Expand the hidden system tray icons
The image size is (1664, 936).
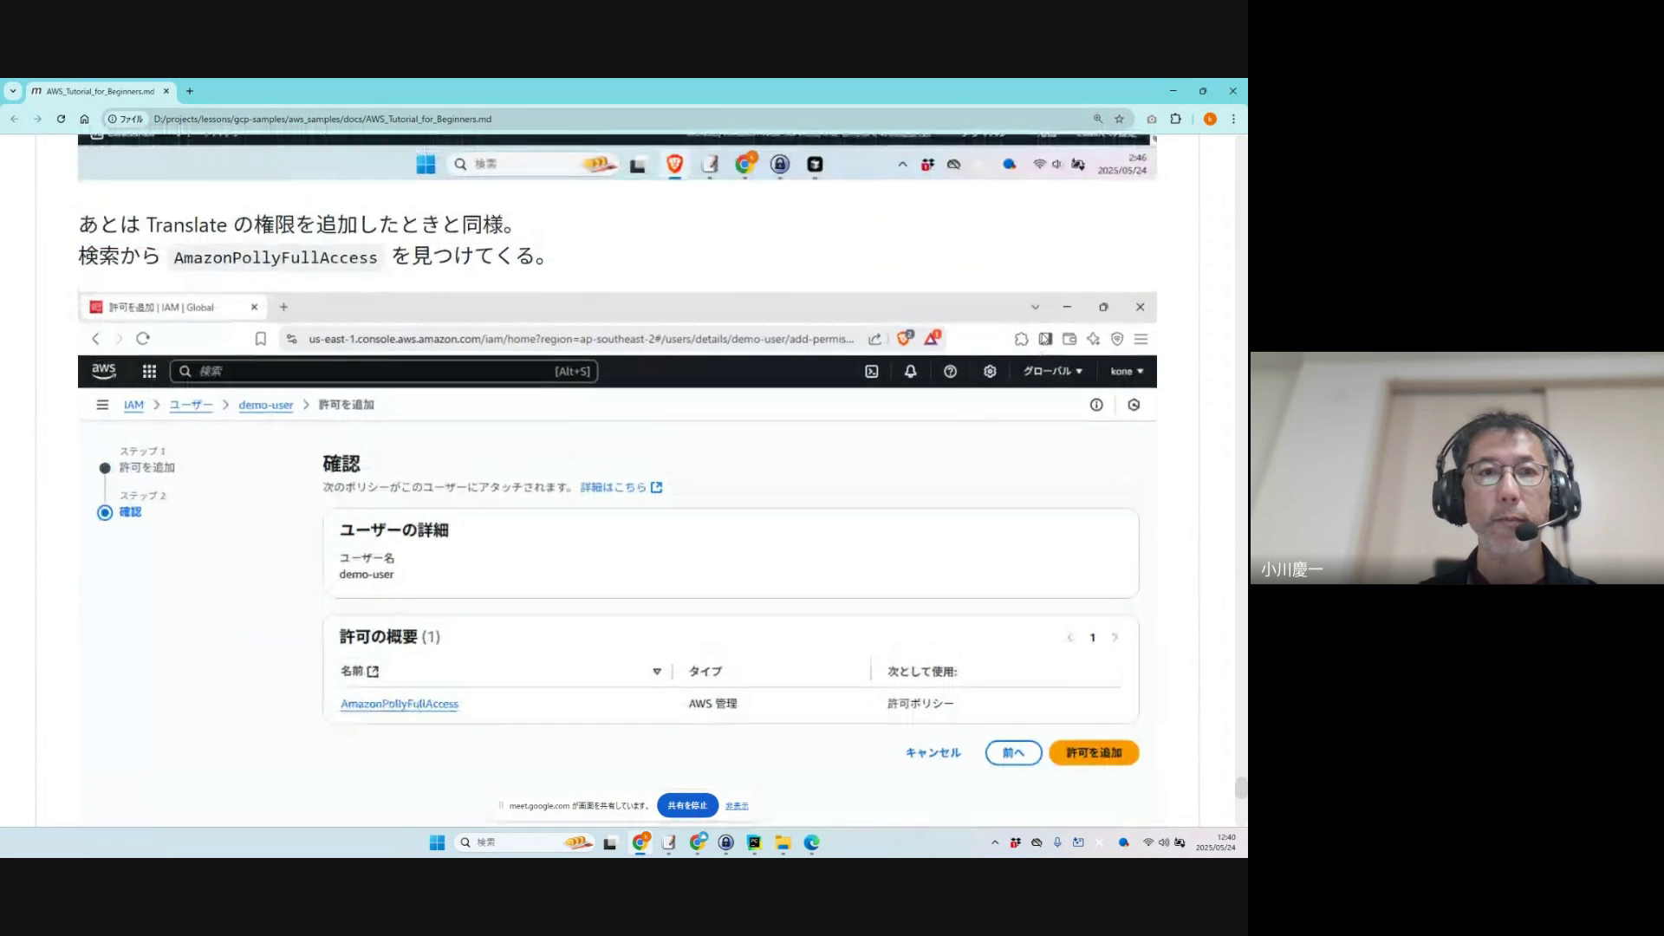point(995,842)
